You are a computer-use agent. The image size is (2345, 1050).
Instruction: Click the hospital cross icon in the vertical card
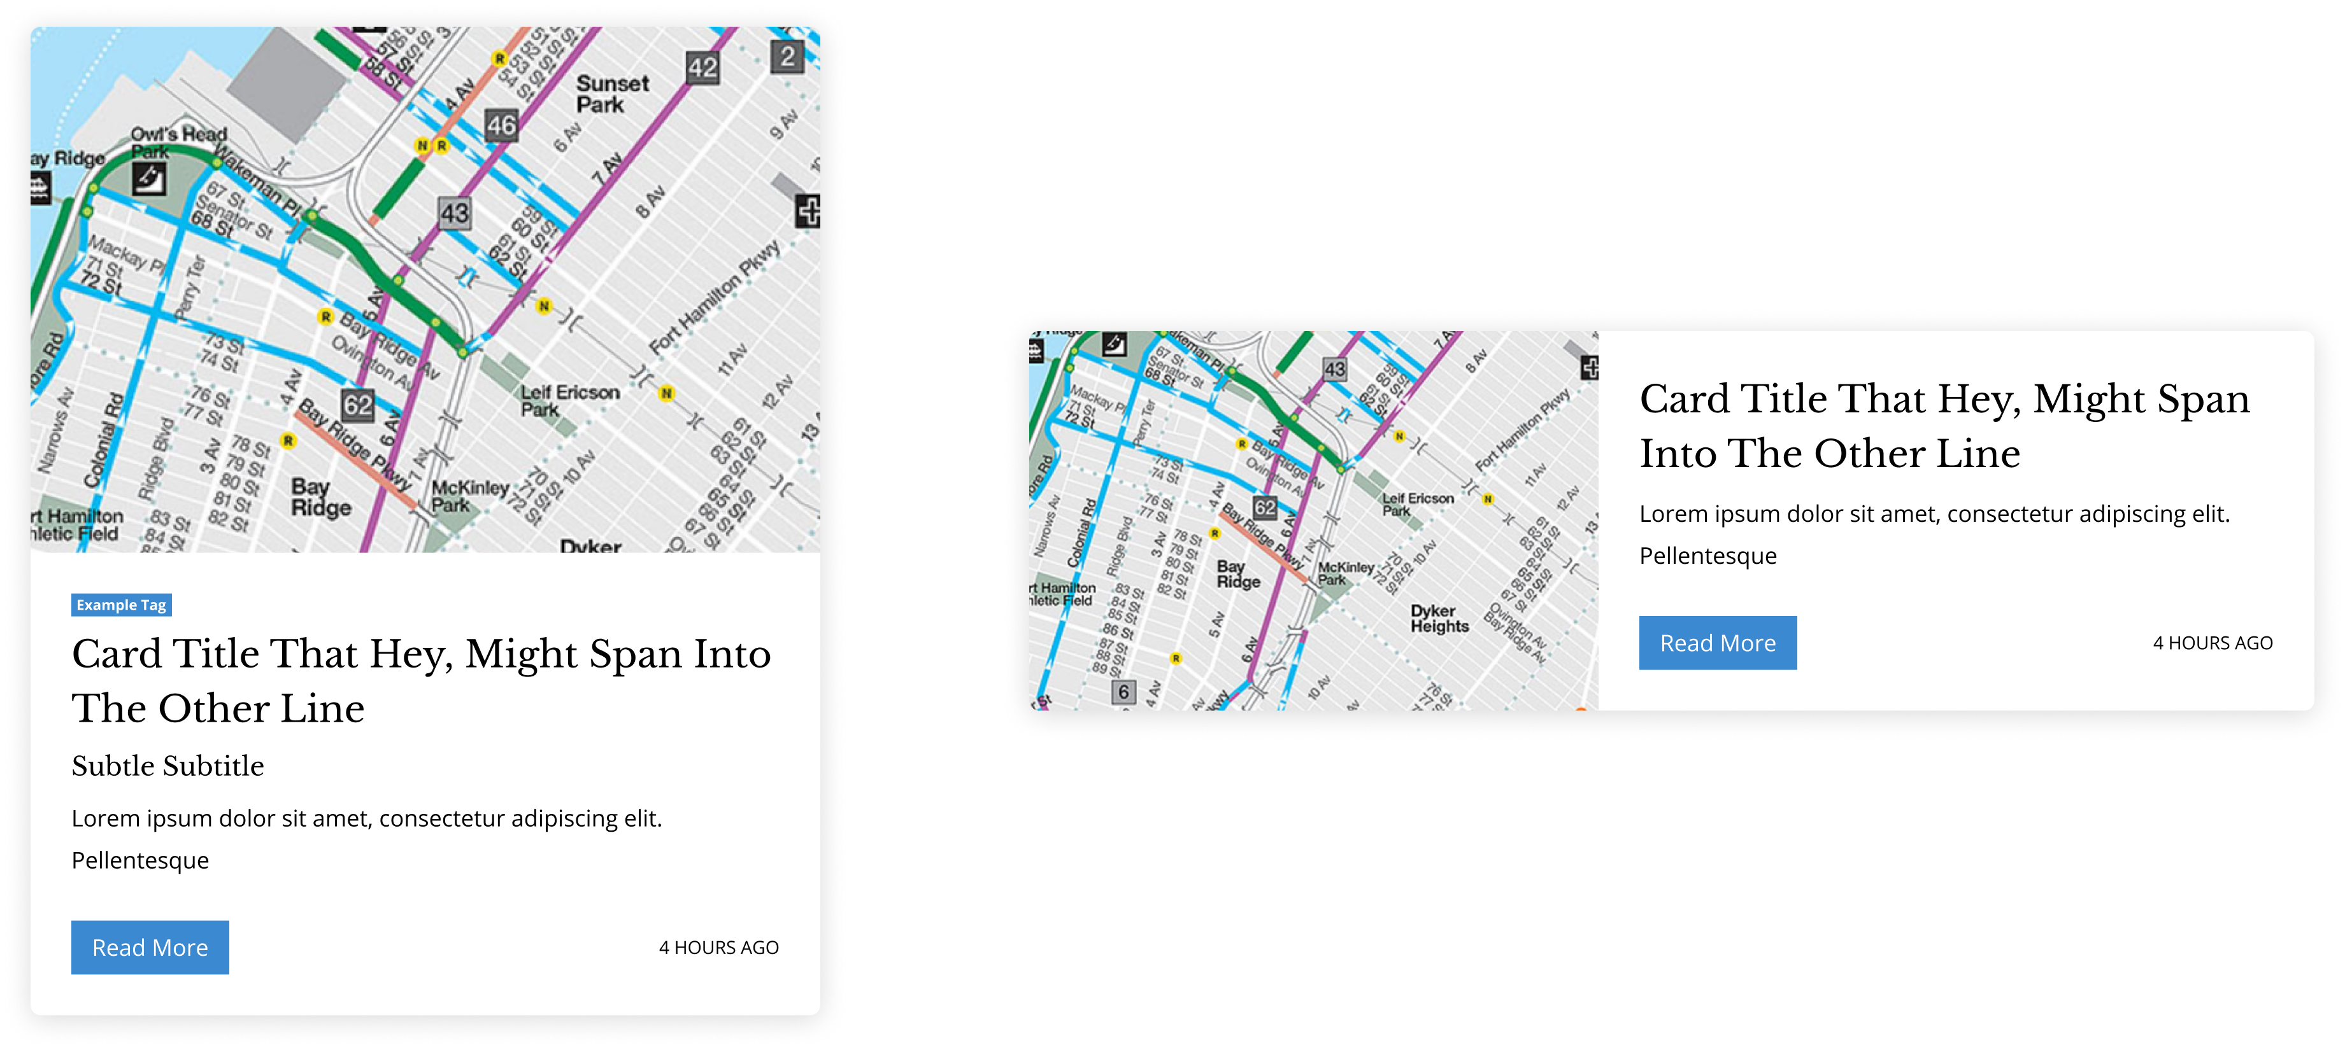tap(808, 211)
